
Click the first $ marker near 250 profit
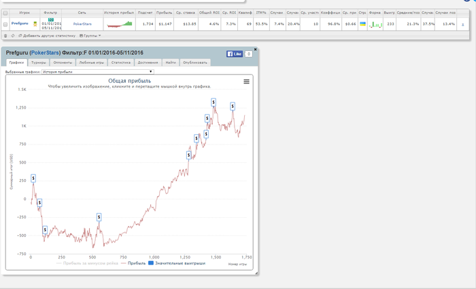click(33, 178)
